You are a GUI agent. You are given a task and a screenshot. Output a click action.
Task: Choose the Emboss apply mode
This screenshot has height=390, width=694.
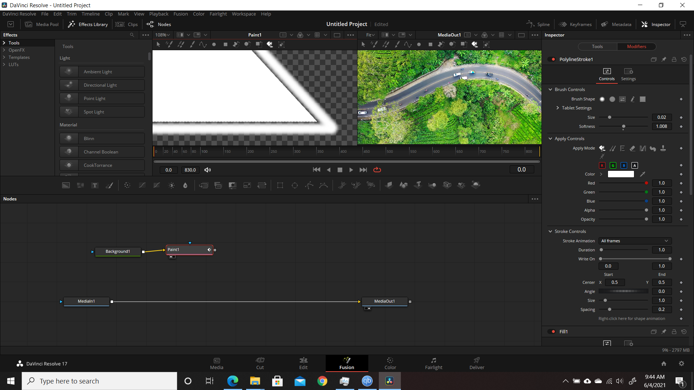(x=622, y=148)
